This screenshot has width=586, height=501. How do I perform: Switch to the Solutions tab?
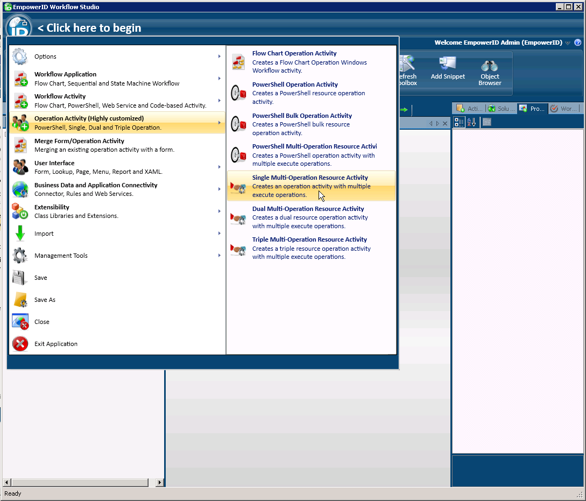pos(501,108)
